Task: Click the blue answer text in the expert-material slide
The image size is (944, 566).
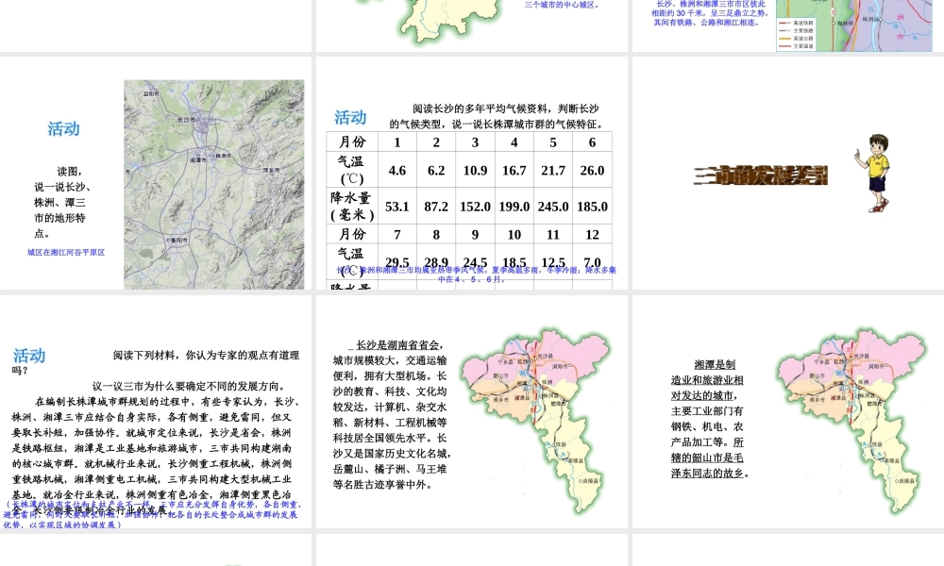Action: [x=150, y=515]
